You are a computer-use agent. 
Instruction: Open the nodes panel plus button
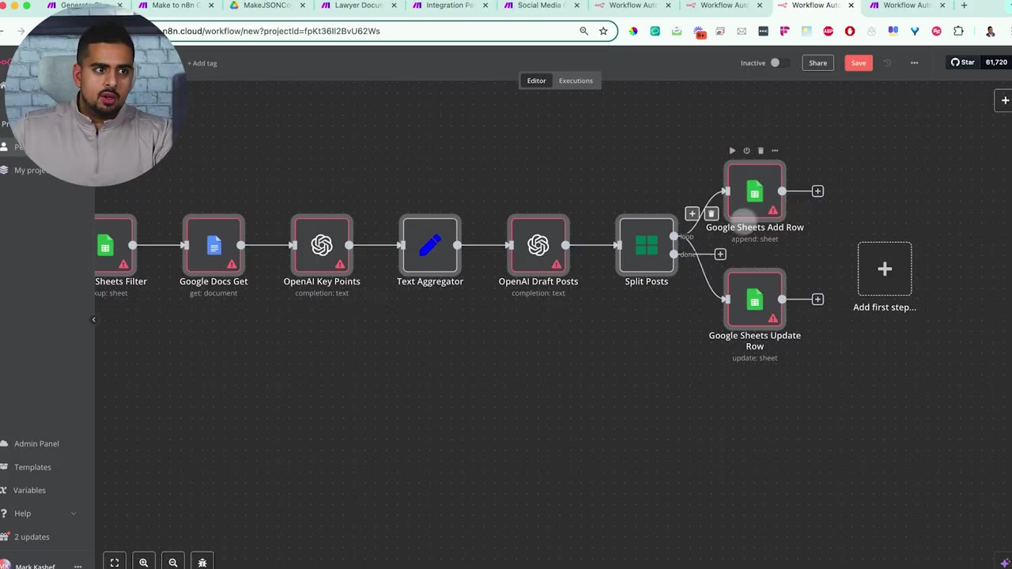(x=1005, y=100)
